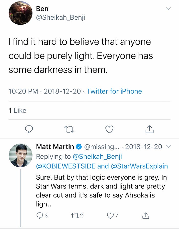Screen dimensions: 179x229
Task: View the 1 Like list
Action: tap(17, 110)
